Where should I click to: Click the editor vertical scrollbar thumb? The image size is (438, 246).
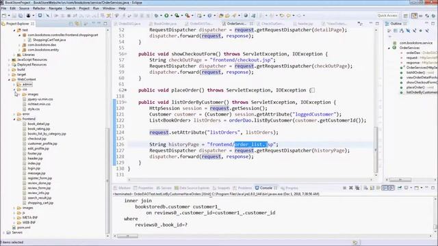[x=376, y=150]
